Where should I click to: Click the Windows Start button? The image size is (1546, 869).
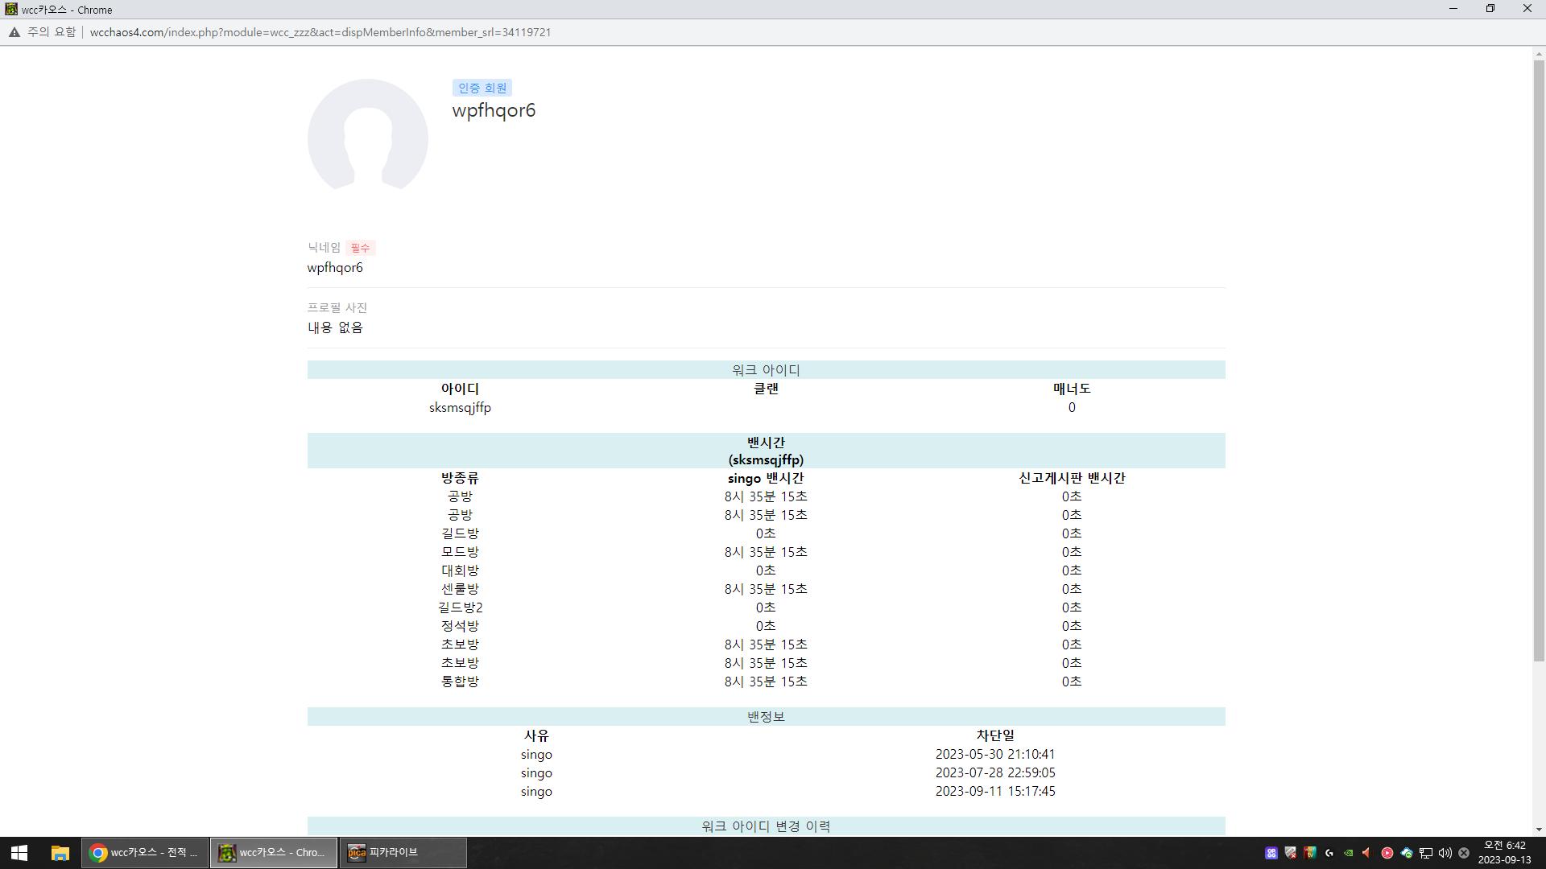click(19, 853)
